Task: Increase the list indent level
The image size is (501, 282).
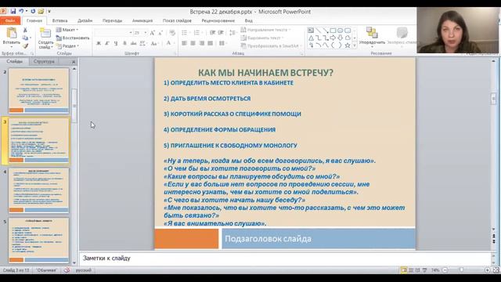Action: (x=221, y=33)
